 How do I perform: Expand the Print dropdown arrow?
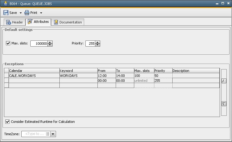tap(41, 13)
